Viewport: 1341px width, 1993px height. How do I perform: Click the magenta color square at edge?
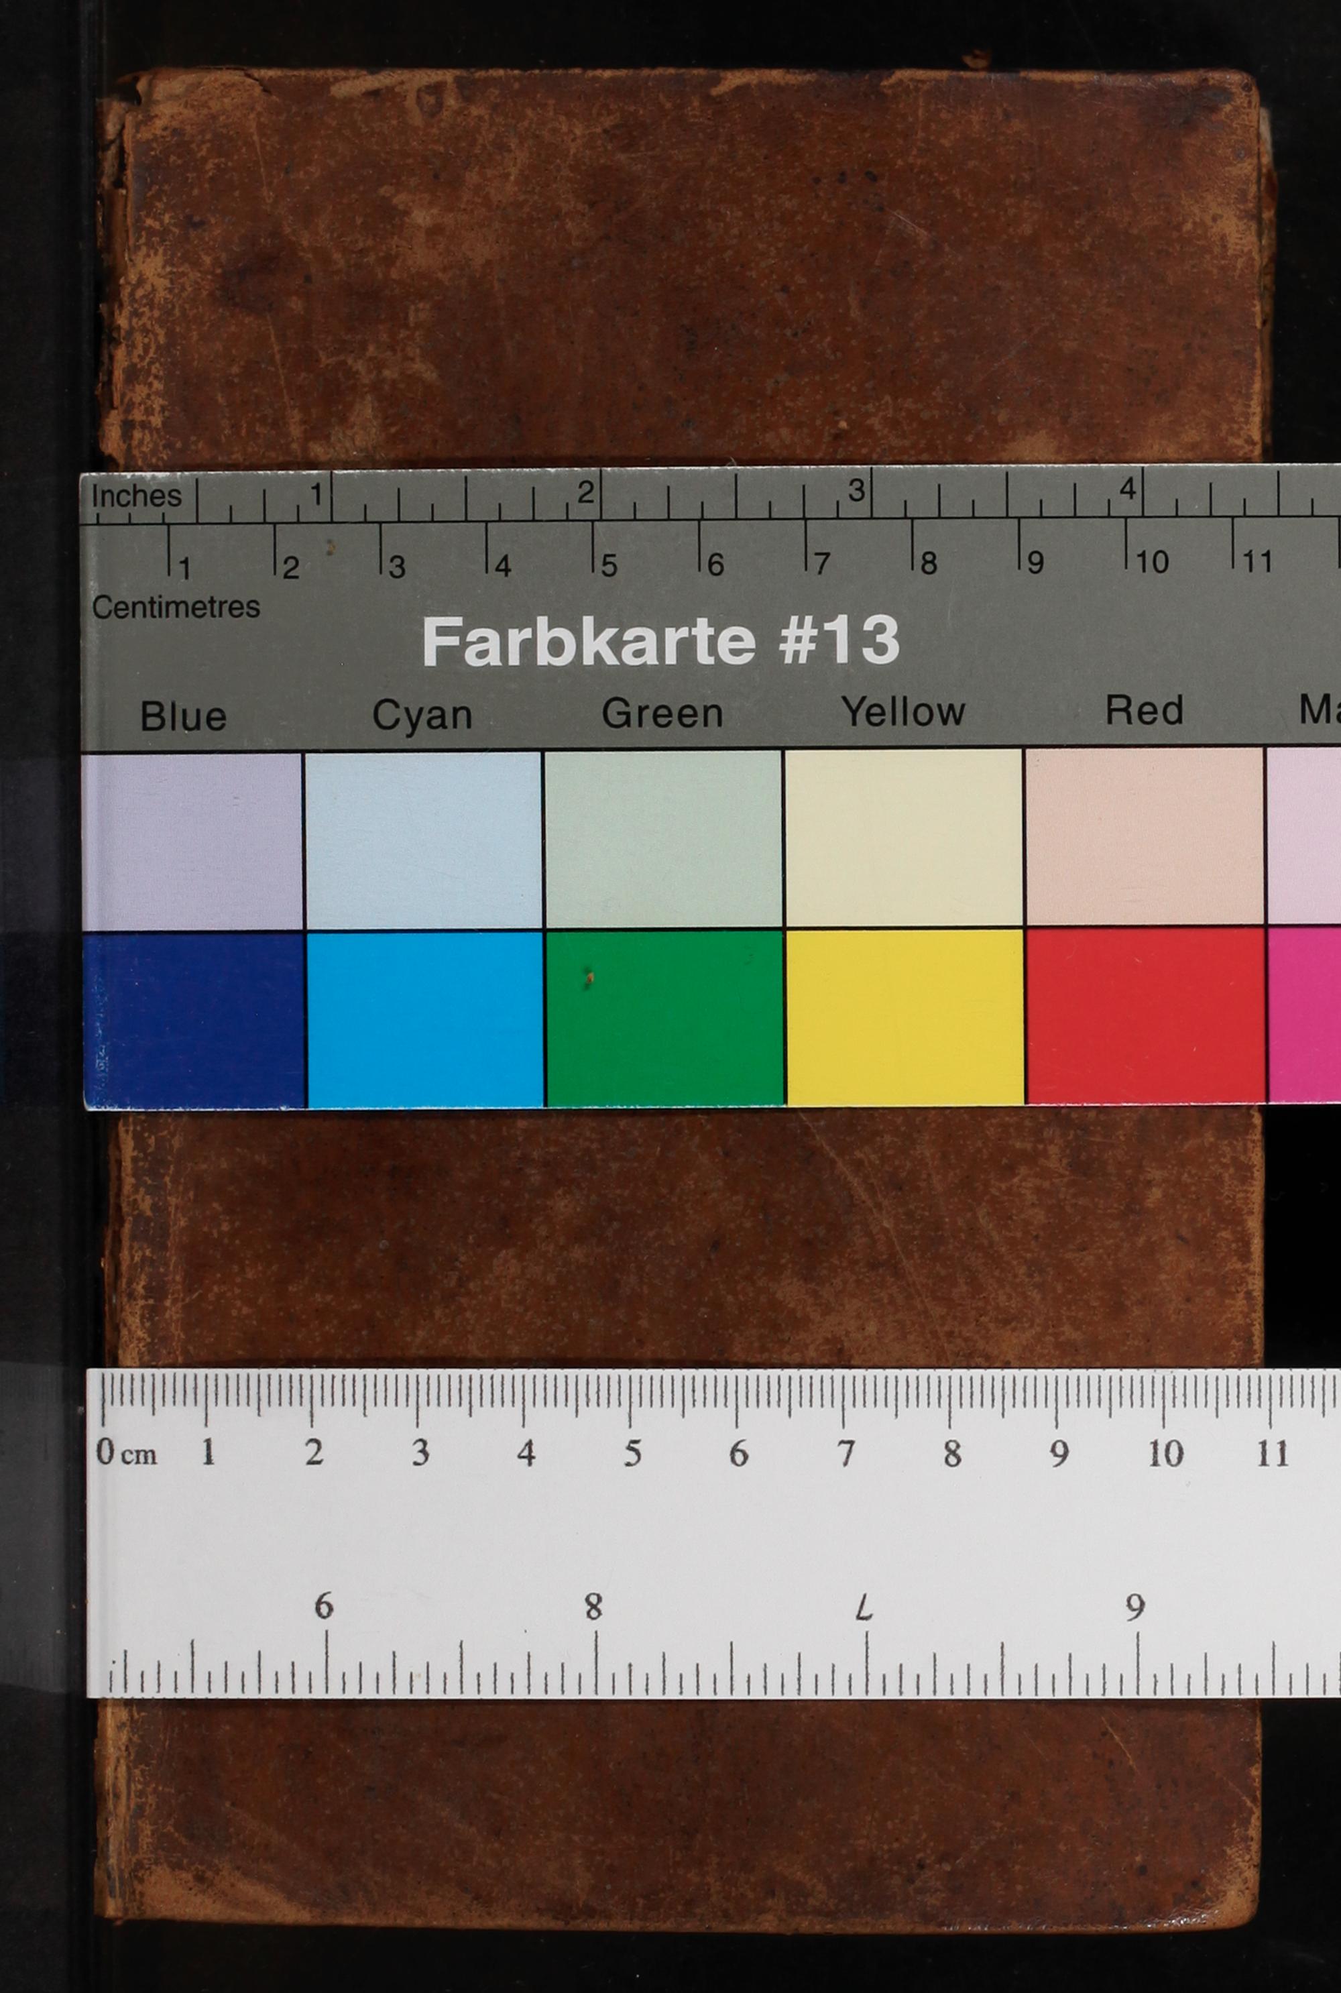click(x=1304, y=1015)
